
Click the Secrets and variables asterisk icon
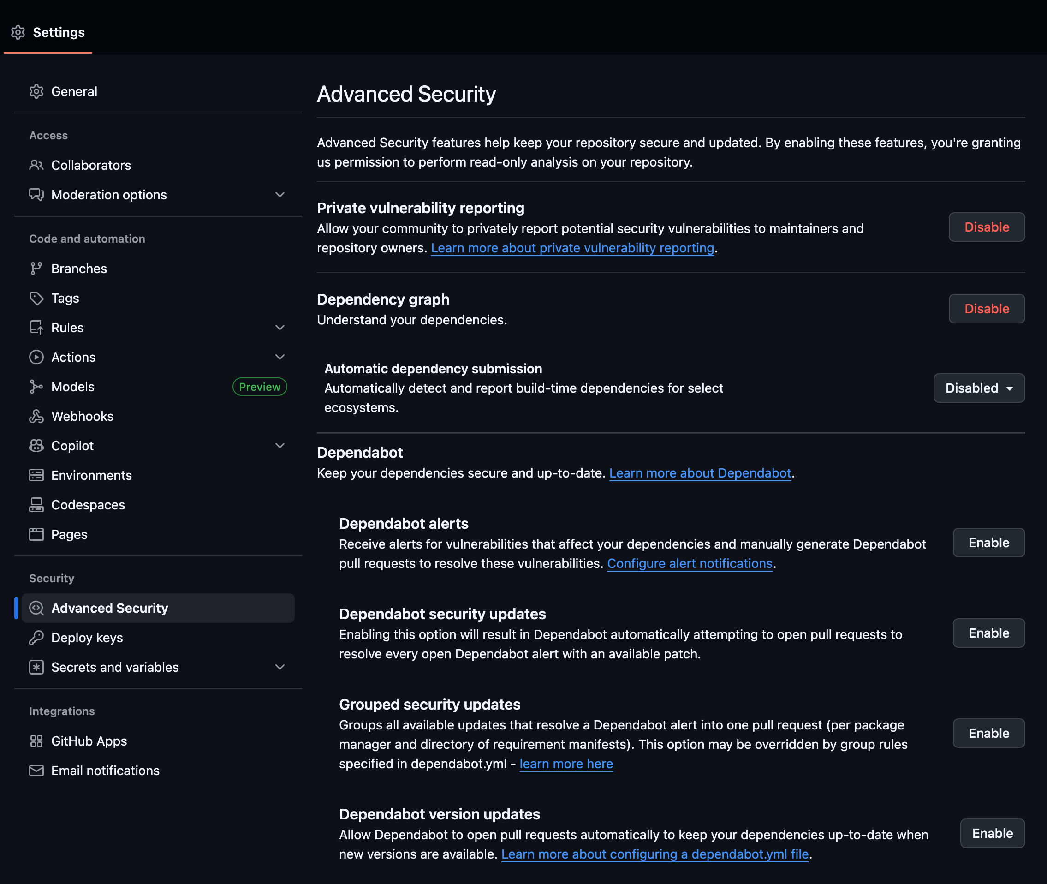pos(36,667)
